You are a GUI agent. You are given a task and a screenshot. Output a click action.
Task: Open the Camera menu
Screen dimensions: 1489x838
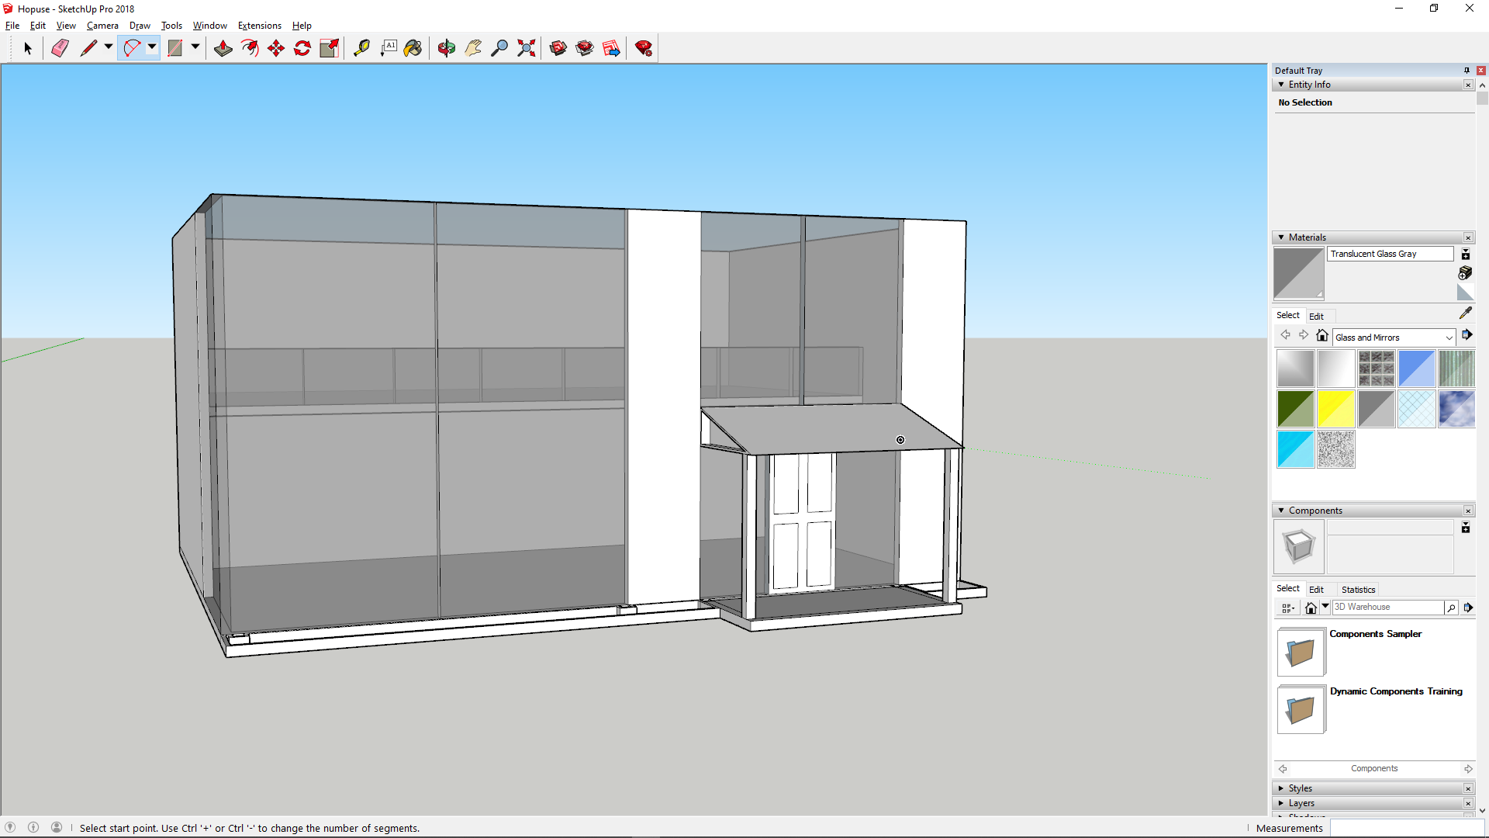(x=102, y=26)
